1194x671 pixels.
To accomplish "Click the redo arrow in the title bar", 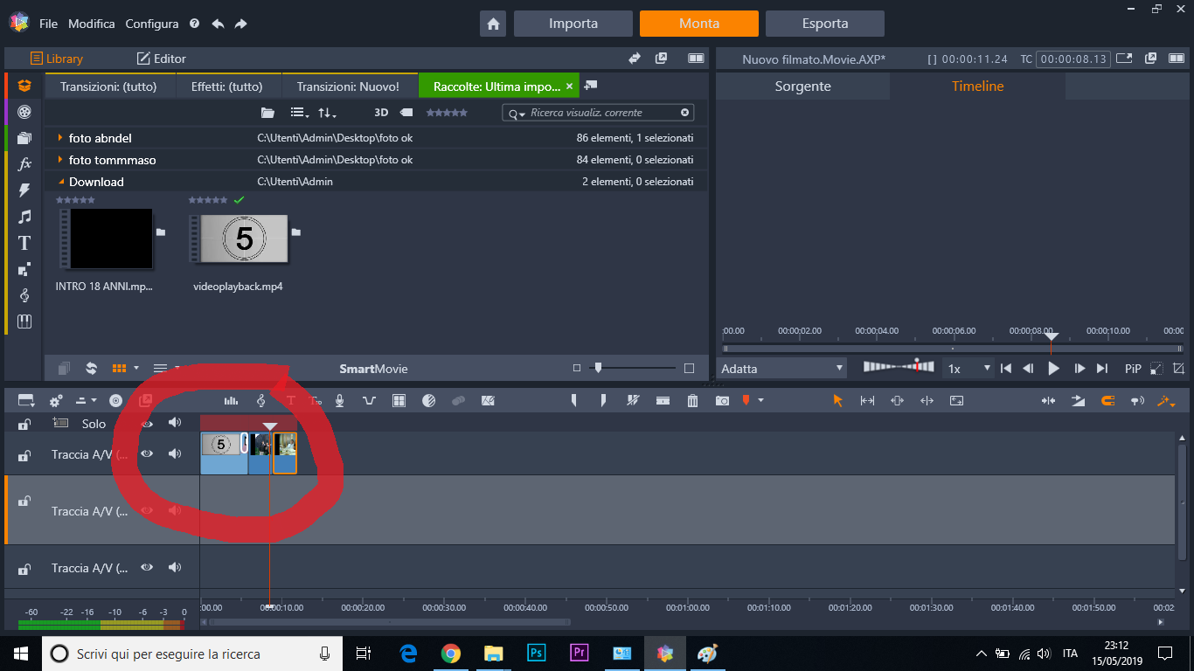I will 240,24.
